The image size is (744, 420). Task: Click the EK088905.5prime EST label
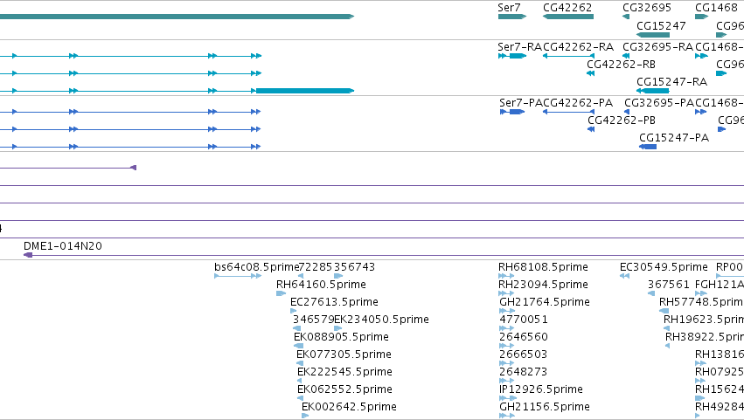click(x=341, y=337)
